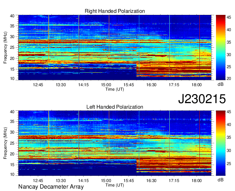This screenshot has height=191, width=235.
Task: Click the 35 frequency tick in the top plot
Action: click(12, 26)
